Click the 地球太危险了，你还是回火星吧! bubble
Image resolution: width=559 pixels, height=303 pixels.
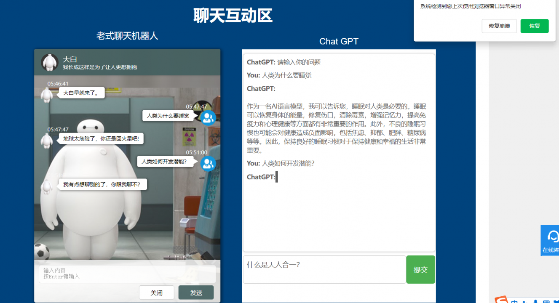point(101,138)
